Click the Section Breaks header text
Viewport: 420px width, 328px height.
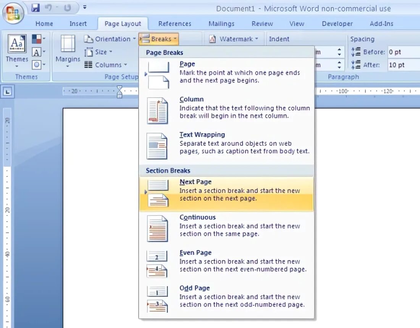[168, 171]
